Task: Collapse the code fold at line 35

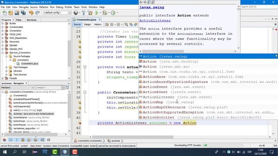Action: tap(85, 92)
